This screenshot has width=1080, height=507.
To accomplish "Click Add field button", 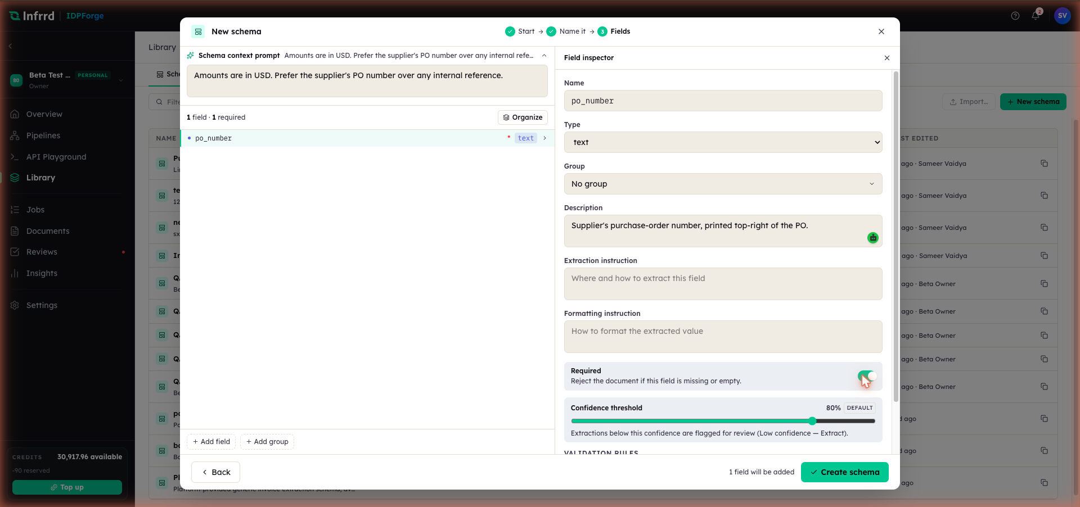I will [x=211, y=442].
